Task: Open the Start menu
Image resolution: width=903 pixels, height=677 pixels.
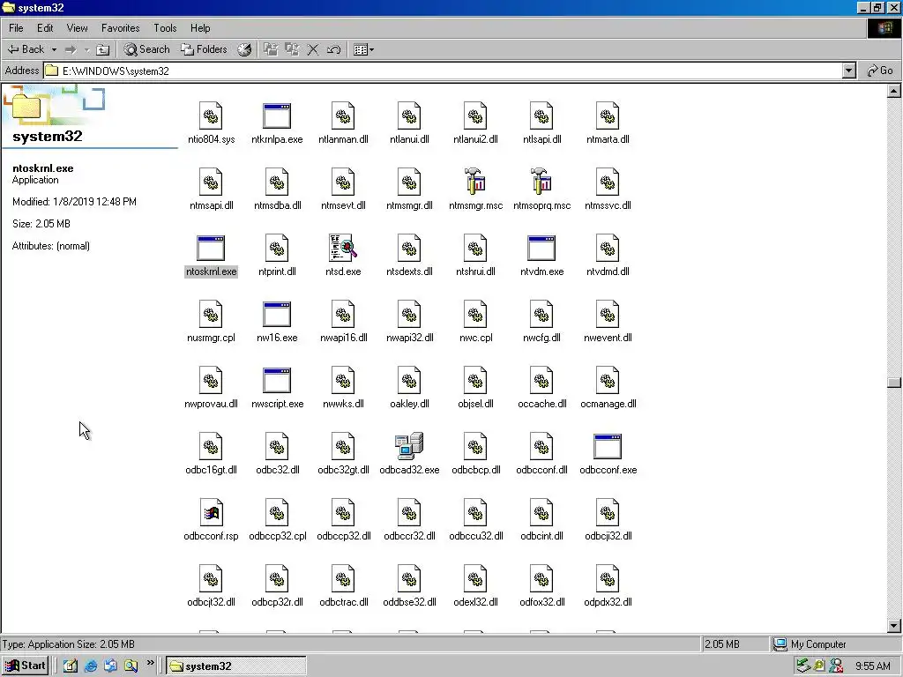Action: coord(25,666)
